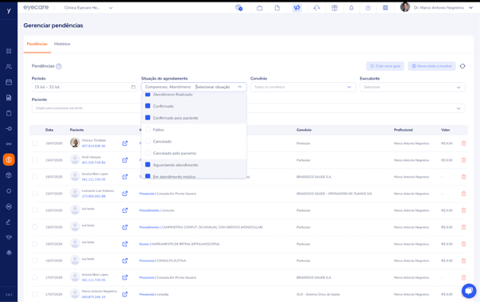
Task: Check the Cancelado option
Action: click(x=148, y=141)
